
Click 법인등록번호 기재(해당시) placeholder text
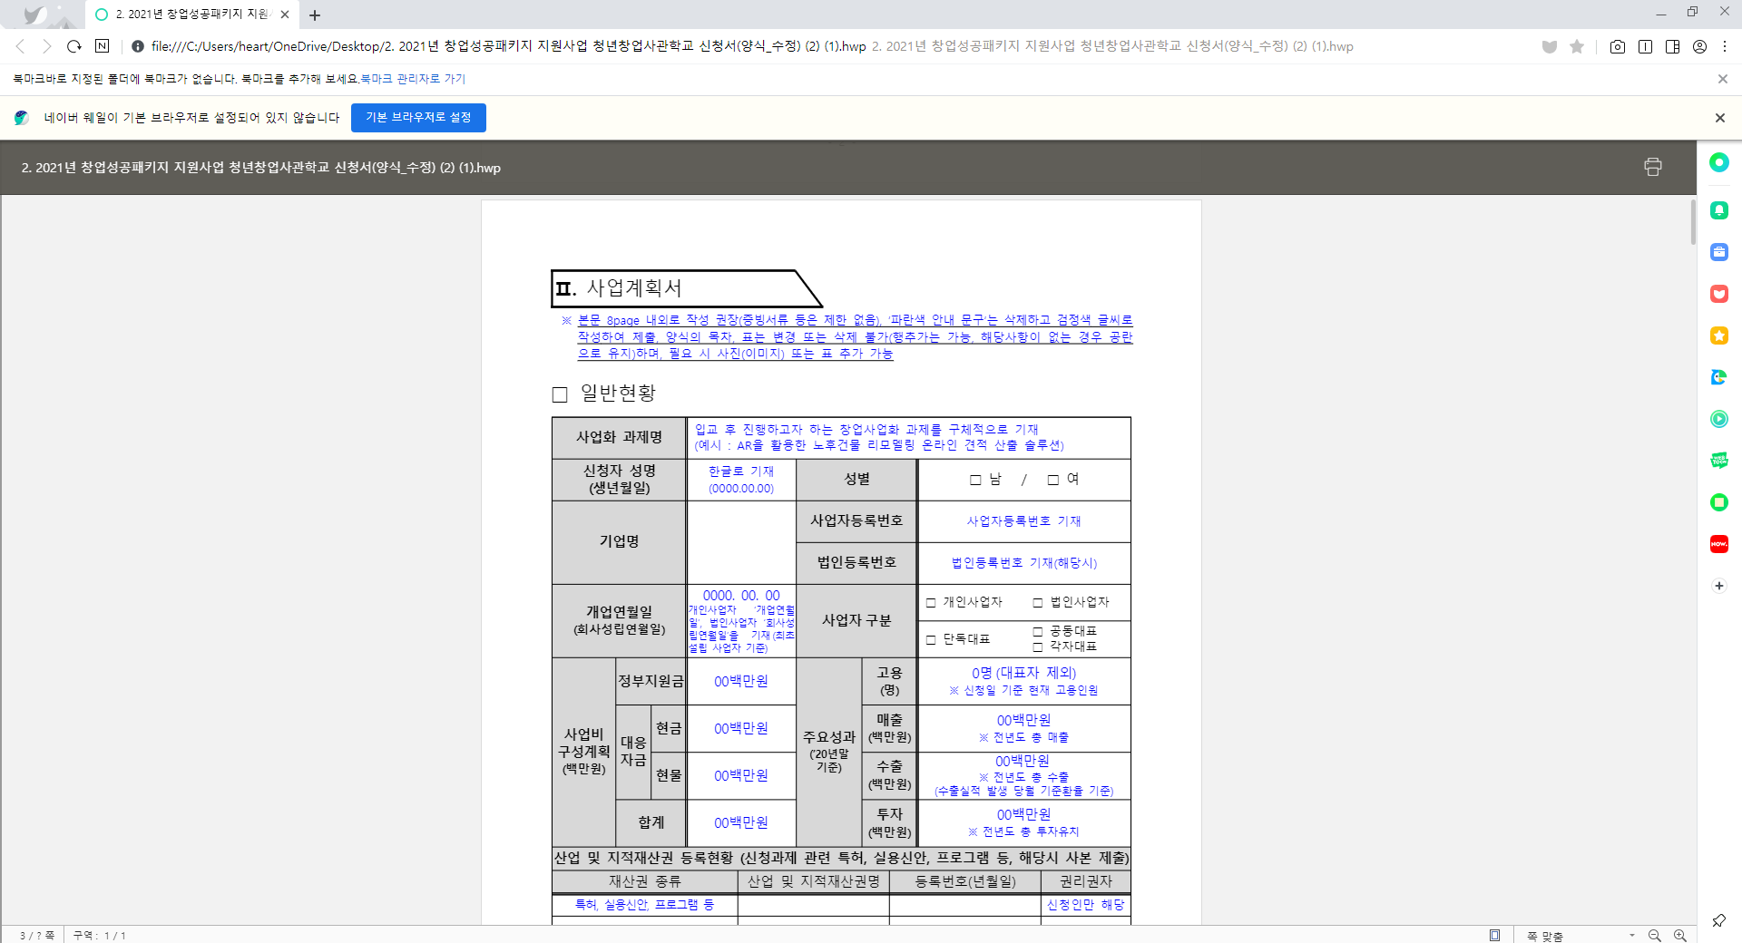[1024, 563]
